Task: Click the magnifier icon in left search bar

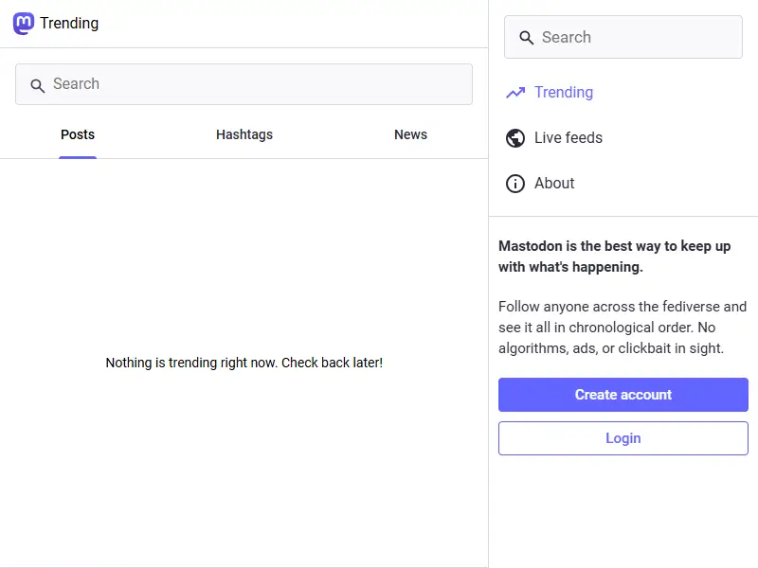Action: click(37, 84)
